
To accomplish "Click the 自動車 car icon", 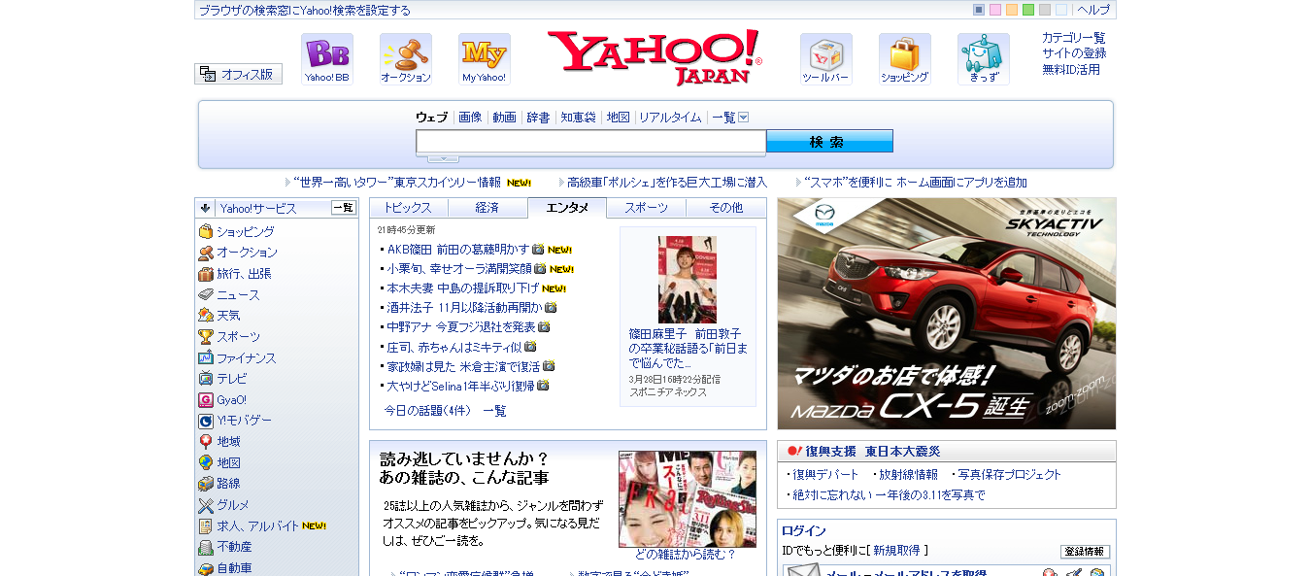I will (206, 568).
